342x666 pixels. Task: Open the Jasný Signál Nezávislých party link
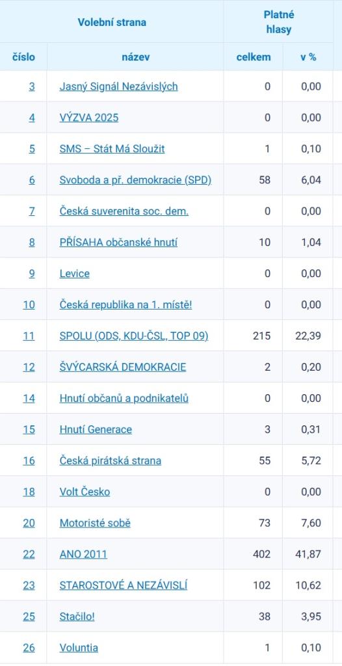pos(118,87)
